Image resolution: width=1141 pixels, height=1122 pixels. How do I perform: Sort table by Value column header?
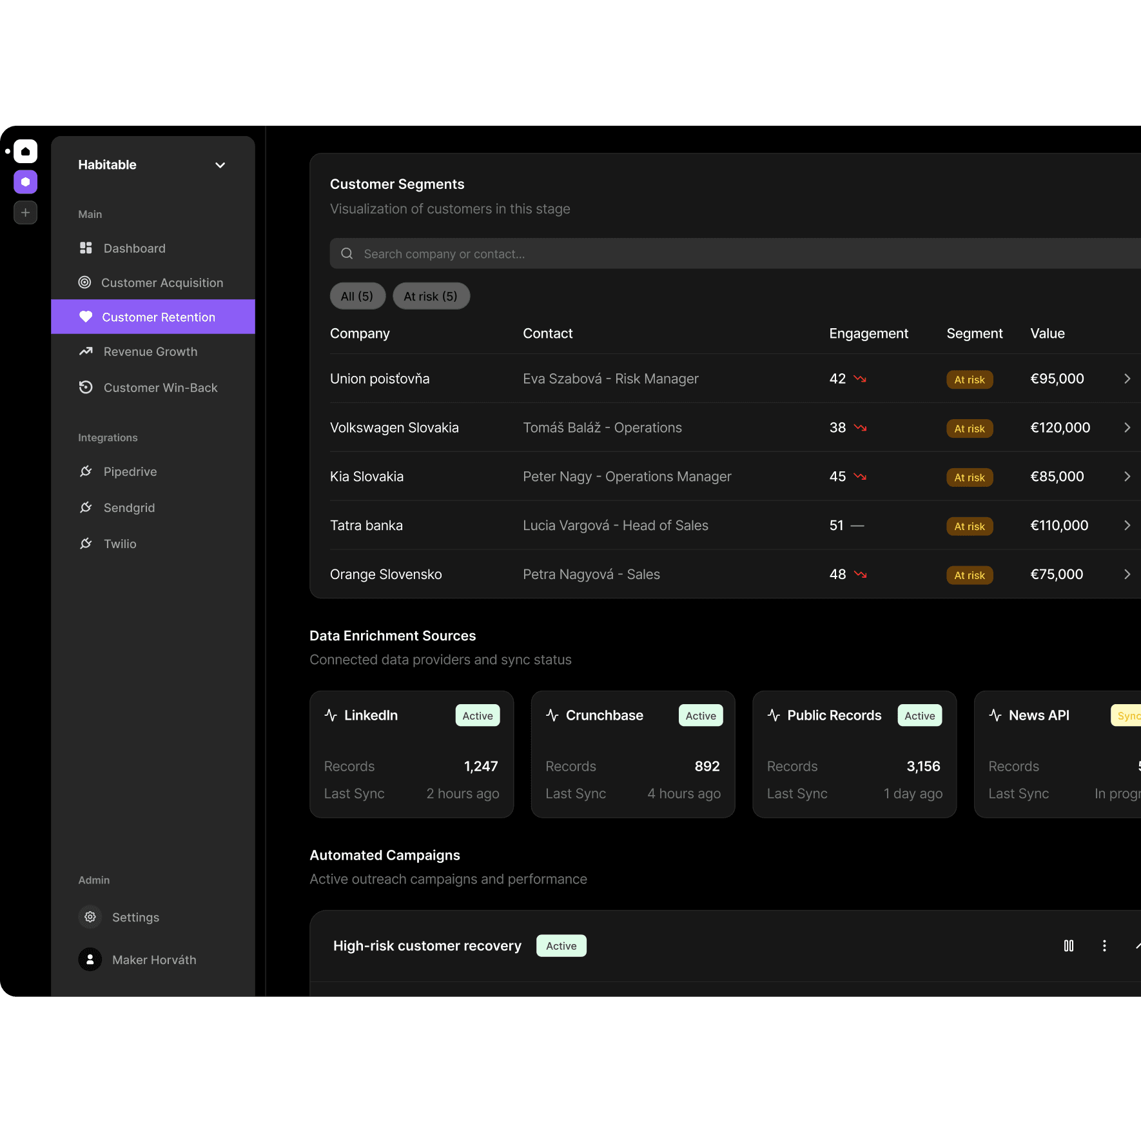(x=1048, y=333)
